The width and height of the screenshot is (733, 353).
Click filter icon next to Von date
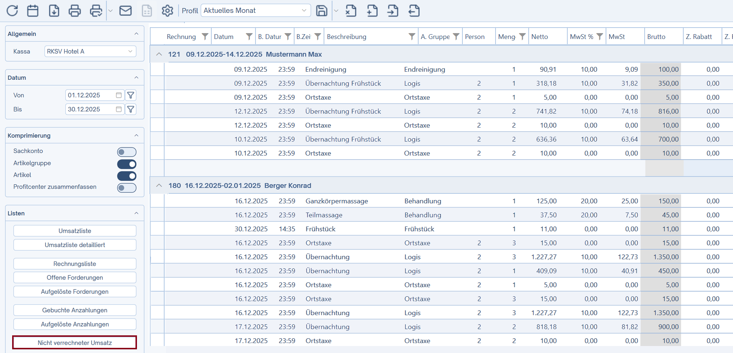click(x=131, y=95)
